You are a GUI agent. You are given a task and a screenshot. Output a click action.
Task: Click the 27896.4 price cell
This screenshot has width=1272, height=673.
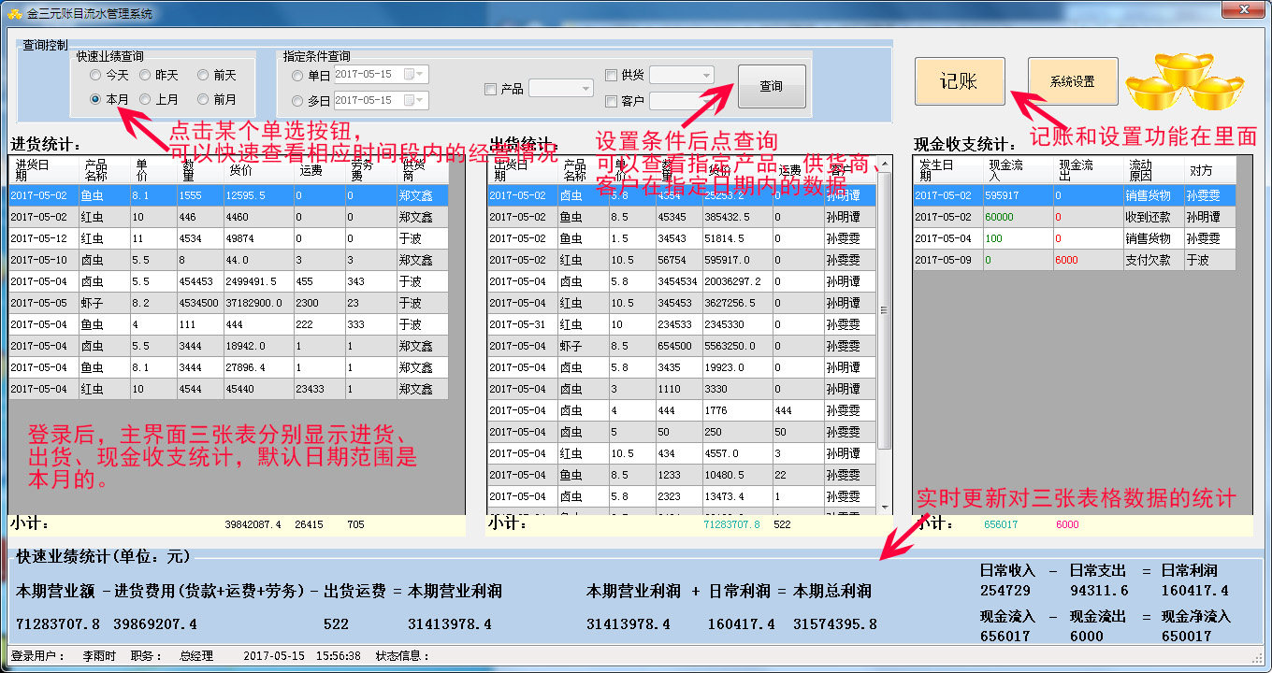point(257,367)
